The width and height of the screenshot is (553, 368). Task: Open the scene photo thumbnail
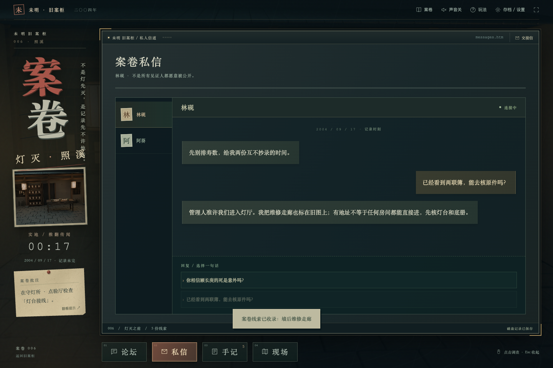click(50, 197)
